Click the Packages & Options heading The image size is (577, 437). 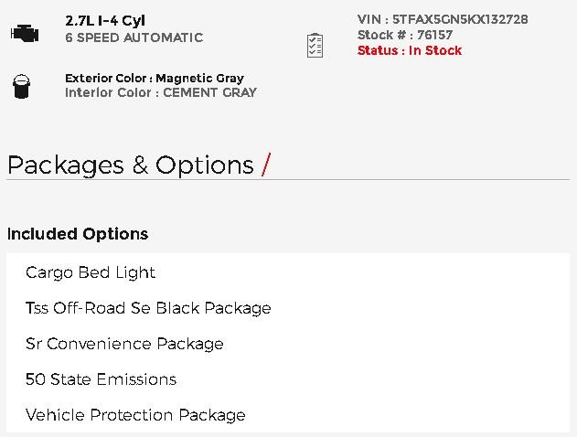131,165
